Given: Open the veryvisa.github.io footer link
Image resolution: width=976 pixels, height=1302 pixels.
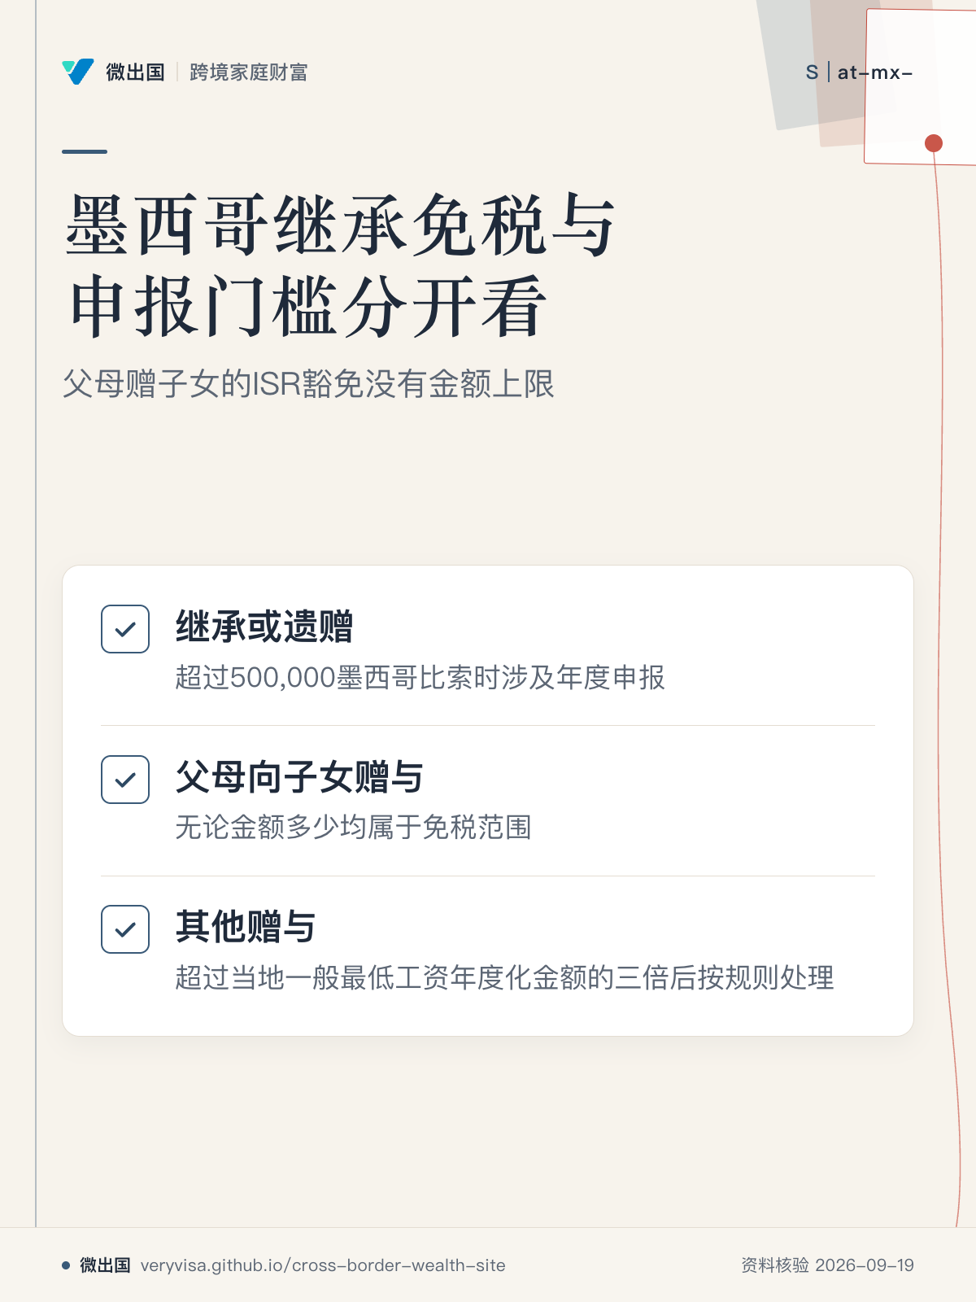Looking at the screenshot, I should tap(323, 1265).
